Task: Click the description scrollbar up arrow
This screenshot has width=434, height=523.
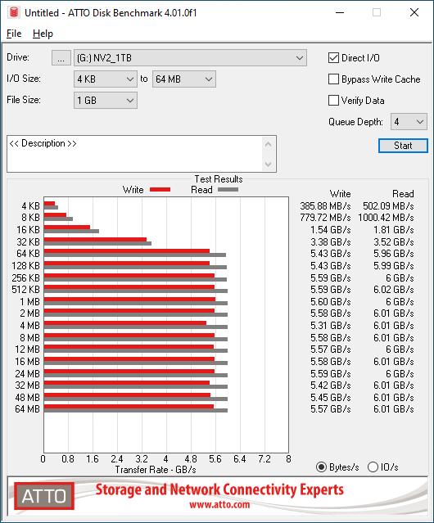Action: (269, 144)
